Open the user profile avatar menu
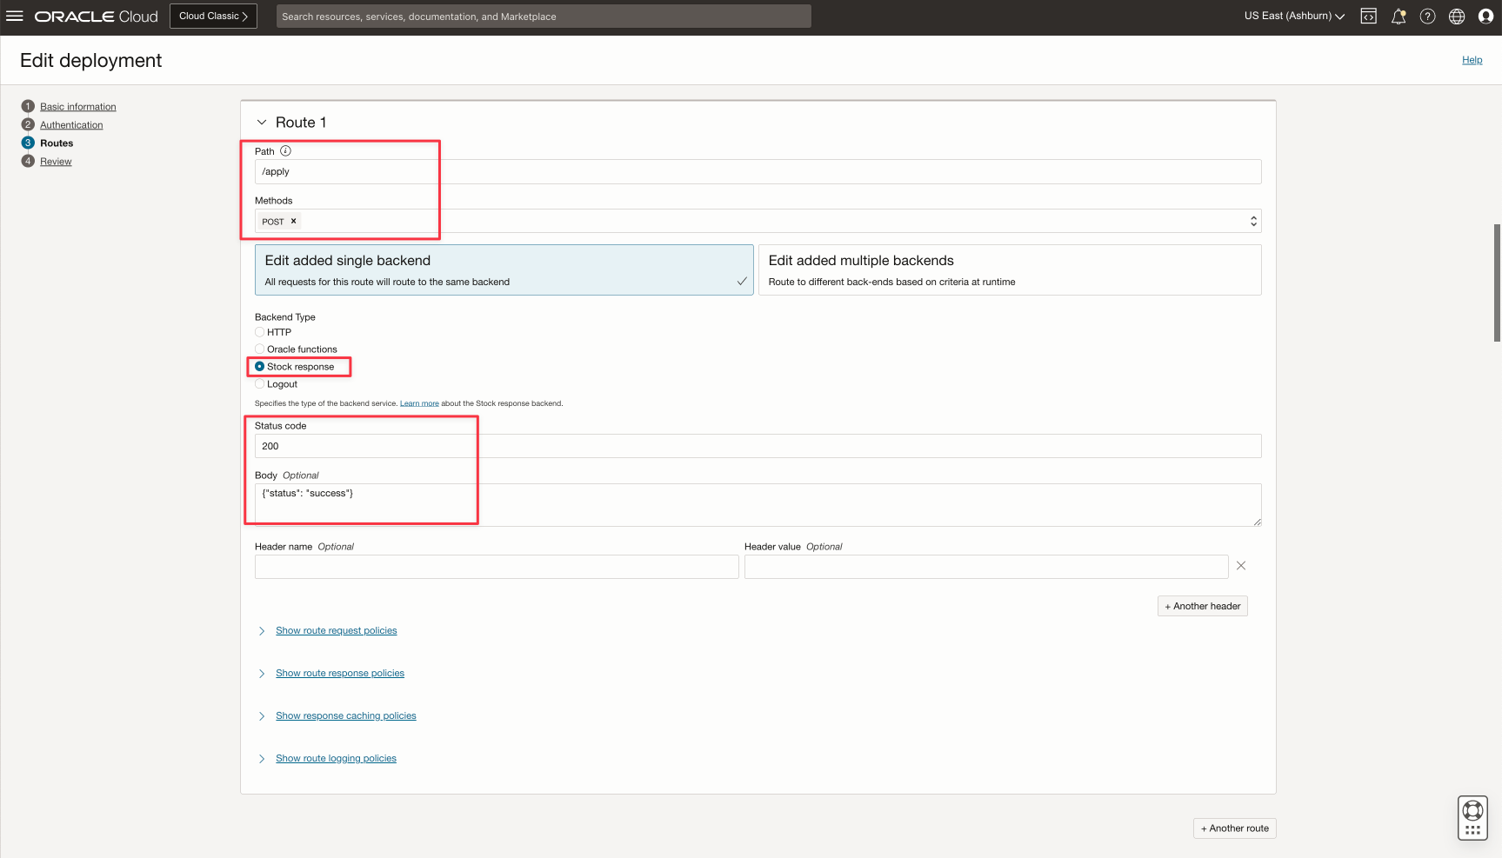The image size is (1502, 858). click(1485, 16)
